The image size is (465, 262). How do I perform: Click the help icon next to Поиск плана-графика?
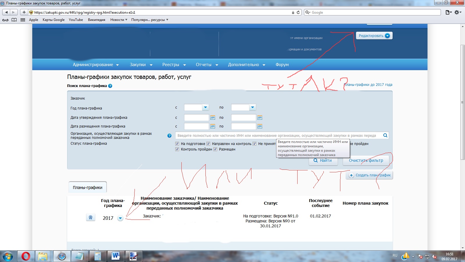pos(110,86)
